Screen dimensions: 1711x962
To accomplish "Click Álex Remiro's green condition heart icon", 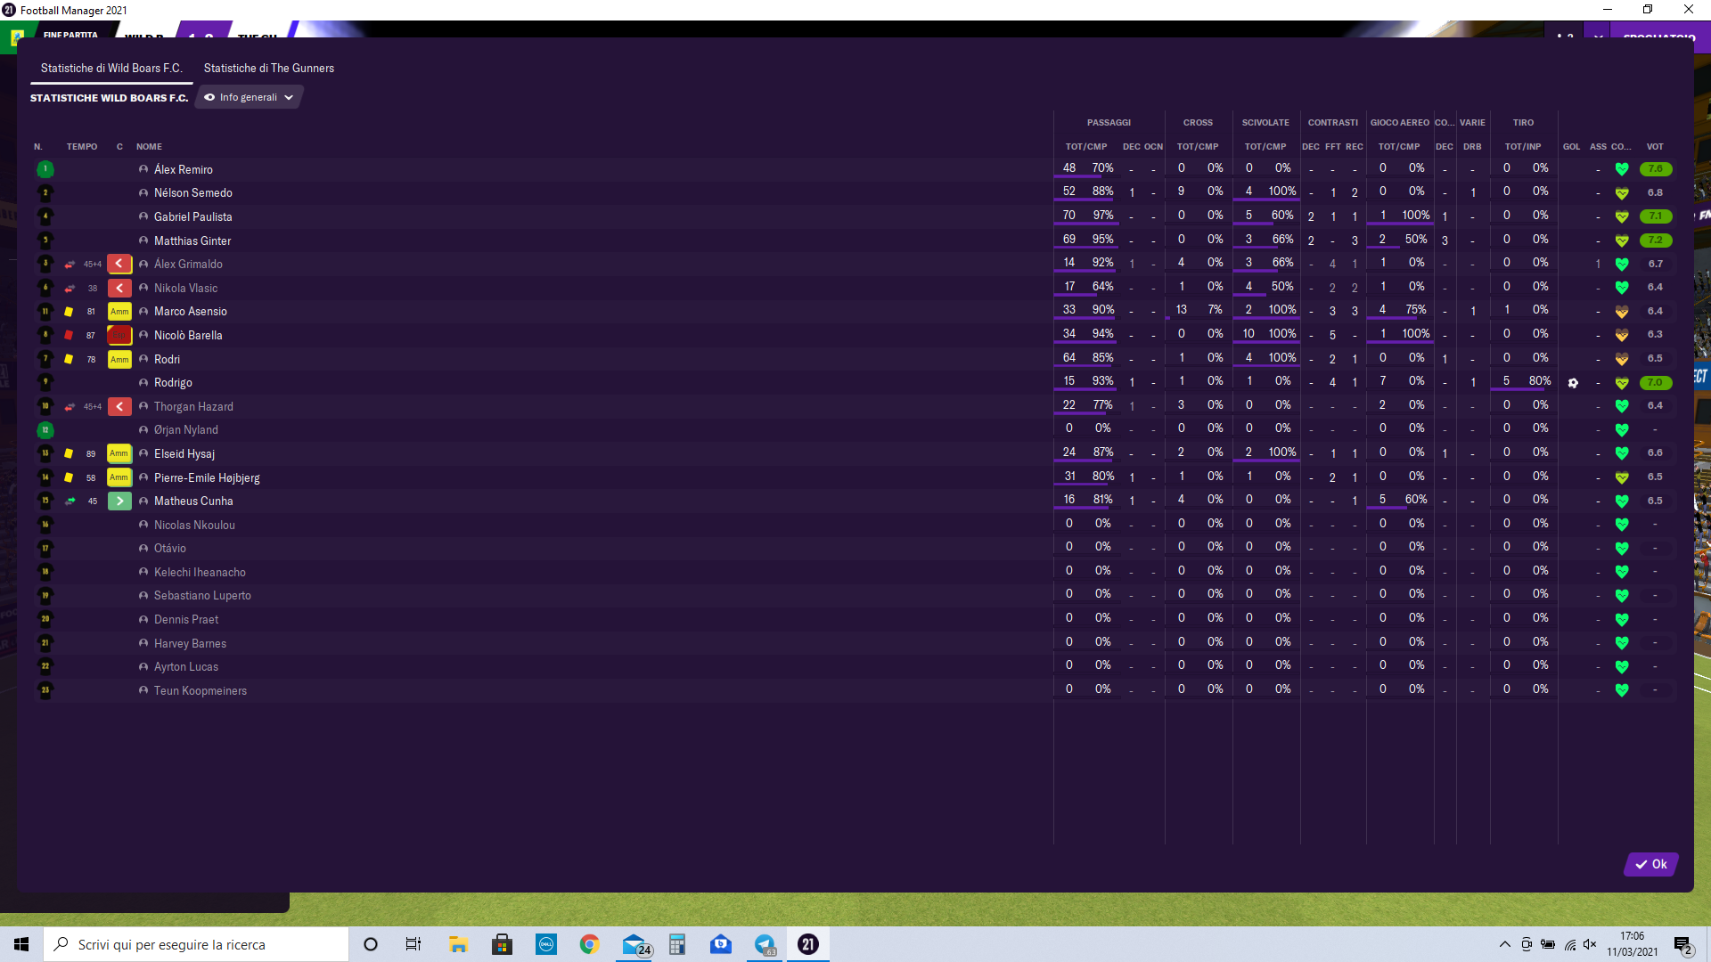I will 1622,169.
